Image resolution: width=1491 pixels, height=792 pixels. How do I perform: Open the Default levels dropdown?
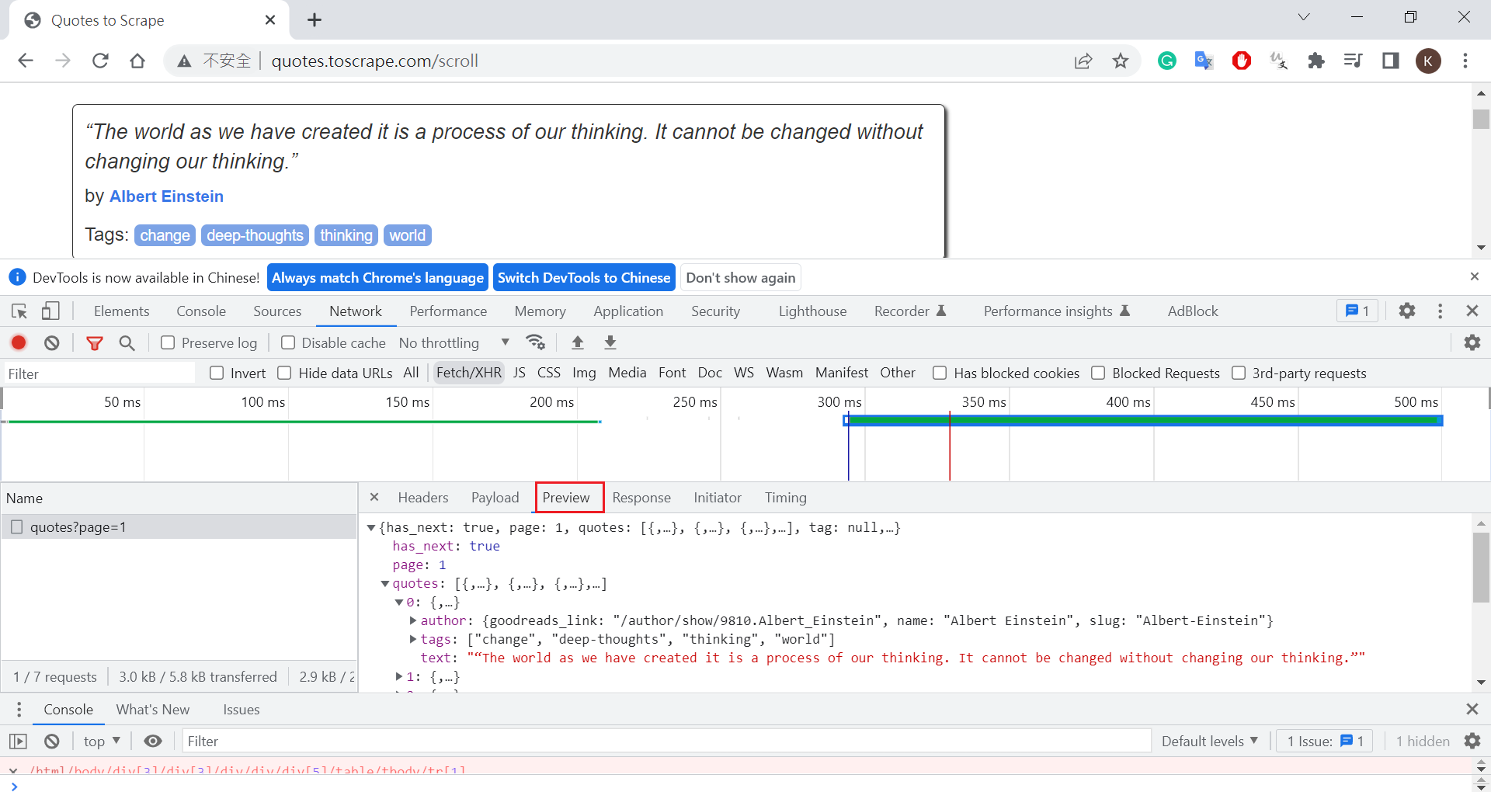click(1209, 742)
